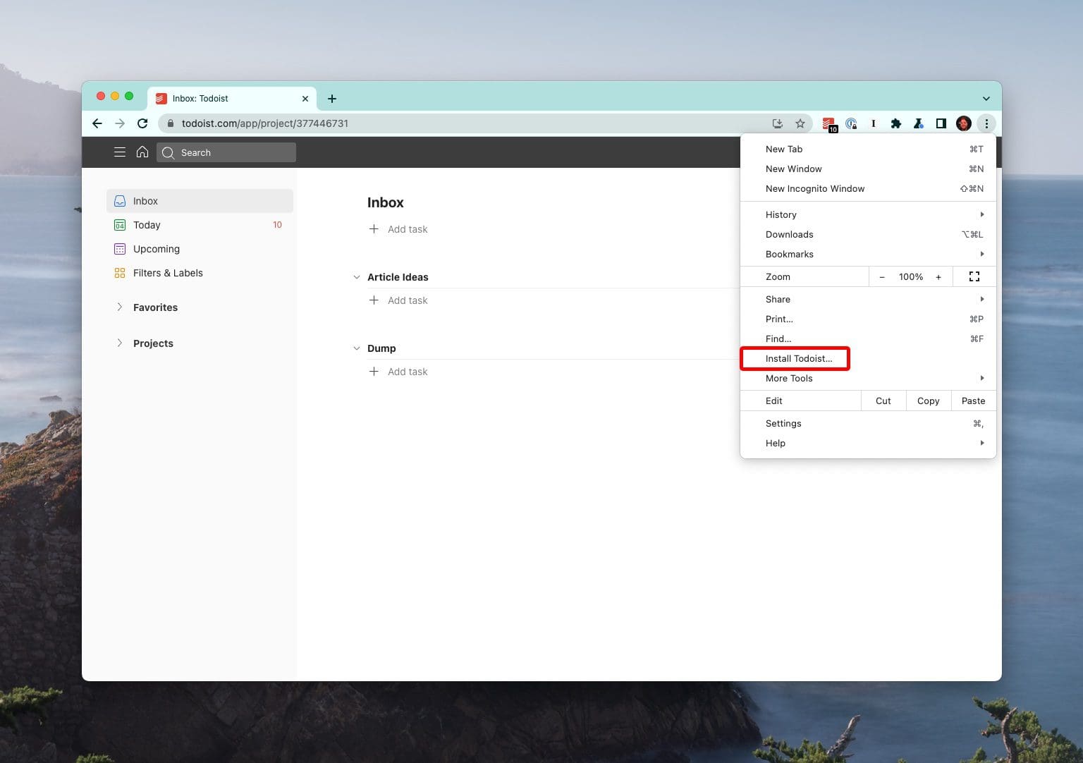Collapse the Article Ideas section chevron
The height and width of the screenshot is (763, 1083).
(357, 277)
